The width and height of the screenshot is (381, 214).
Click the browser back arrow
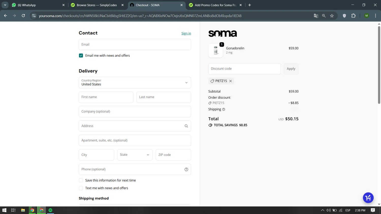click(x=6, y=16)
